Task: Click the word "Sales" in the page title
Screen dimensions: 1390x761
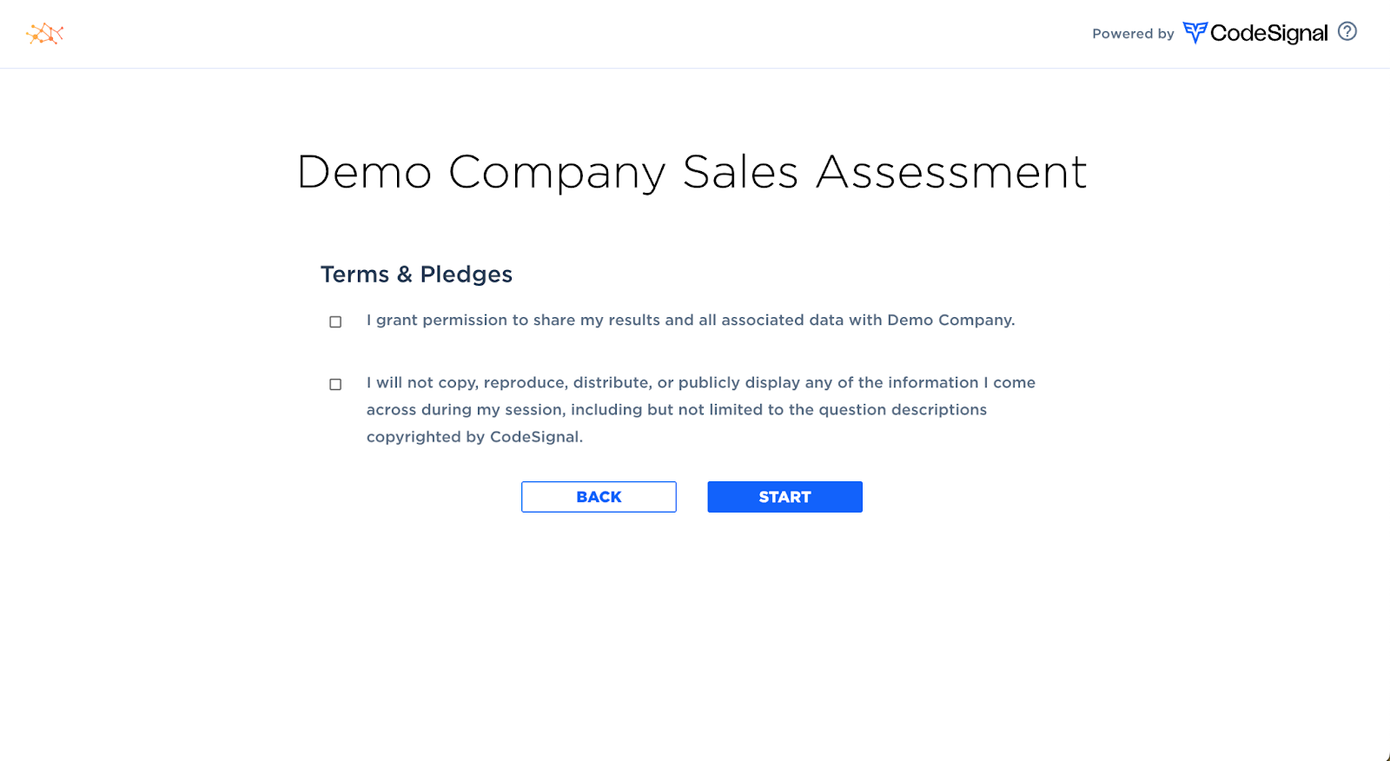Action: pyautogui.click(x=740, y=172)
